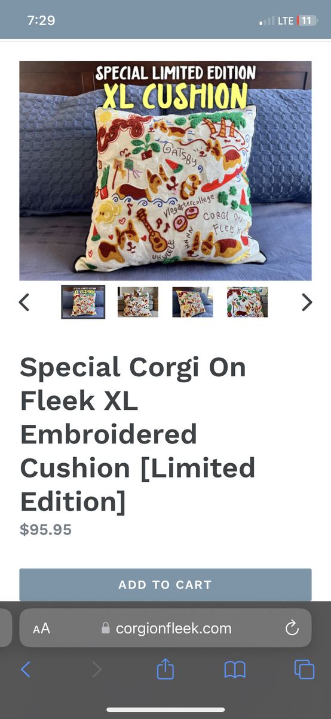Tap the Safari back arrow
331x719 pixels.
click(25, 669)
